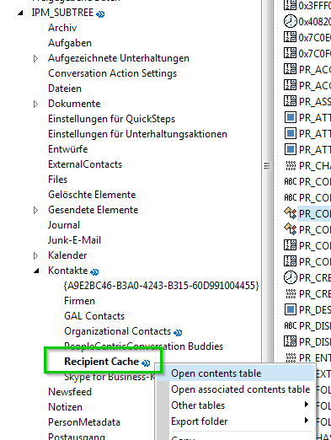Collapse the Kontakte folder
Screen dimensions: 331x440
[x=36, y=271]
